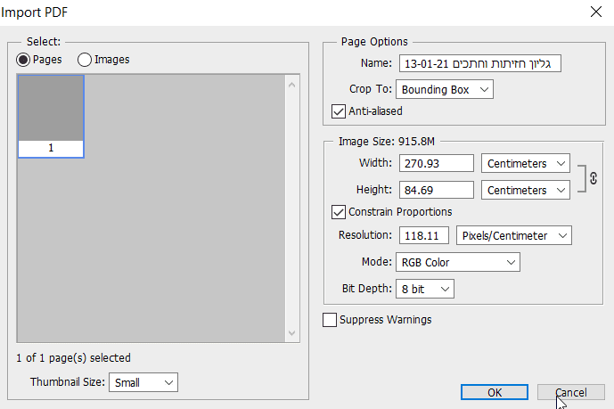
Task: Enable Suppress Warnings checkbox
Action: 331,319
